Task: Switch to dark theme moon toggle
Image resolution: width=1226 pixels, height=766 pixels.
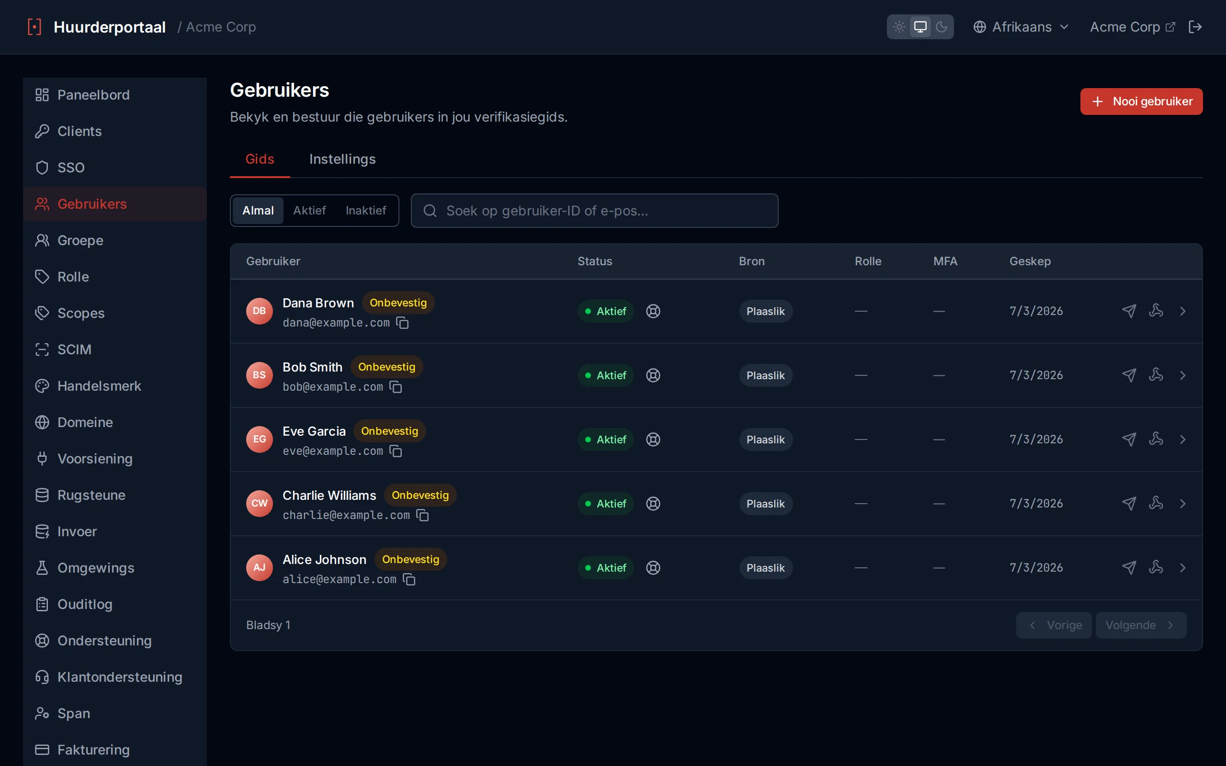Action: tap(941, 27)
